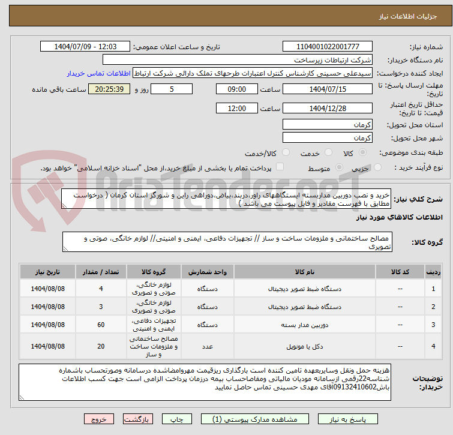Click the چاپ print button

[x=177, y=419]
